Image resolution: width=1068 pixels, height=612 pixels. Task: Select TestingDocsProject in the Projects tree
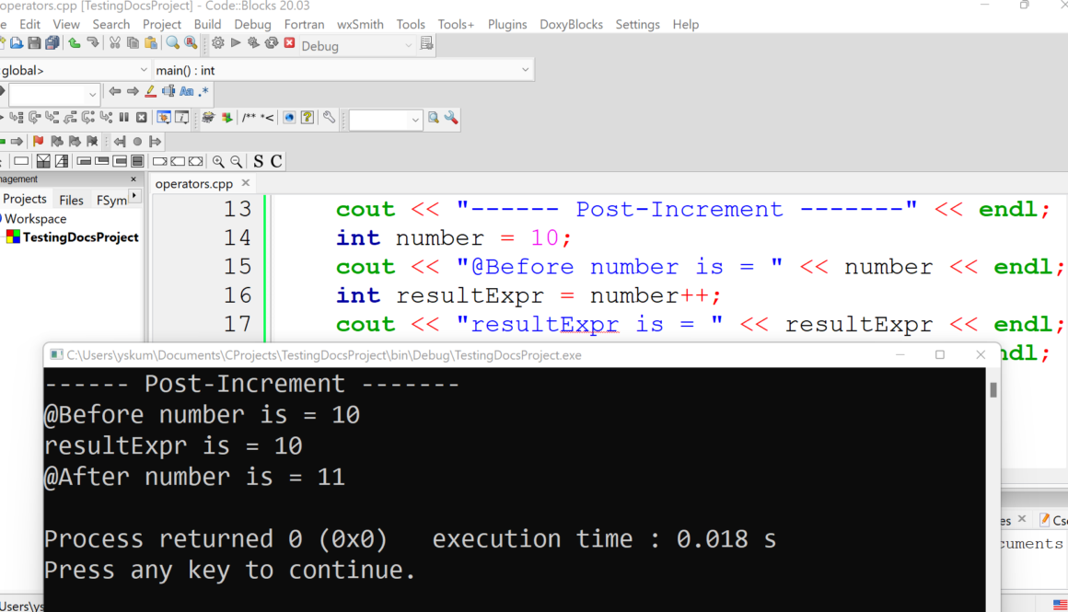(x=79, y=237)
